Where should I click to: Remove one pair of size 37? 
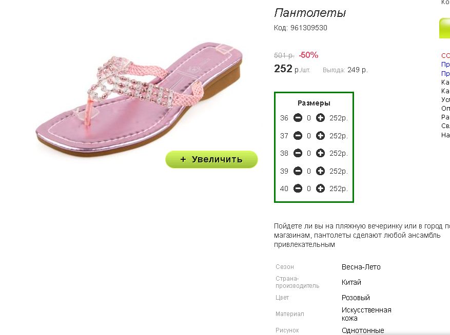[x=298, y=136]
